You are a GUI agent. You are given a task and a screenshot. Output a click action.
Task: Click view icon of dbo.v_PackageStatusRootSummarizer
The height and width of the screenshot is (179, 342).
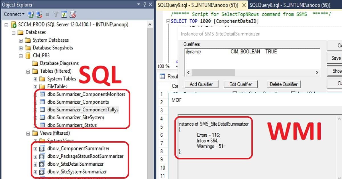42,156
